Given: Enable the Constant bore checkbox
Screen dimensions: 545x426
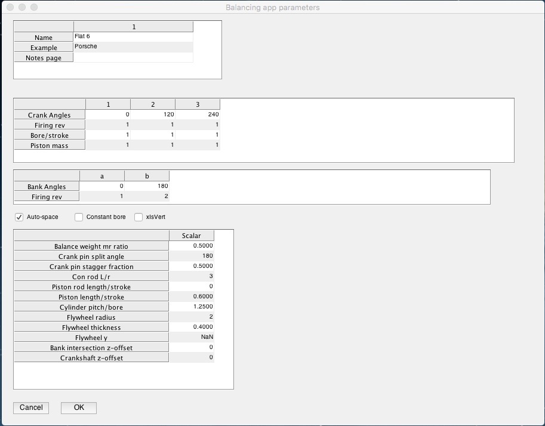Looking at the screenshot, I should point(79,217).
